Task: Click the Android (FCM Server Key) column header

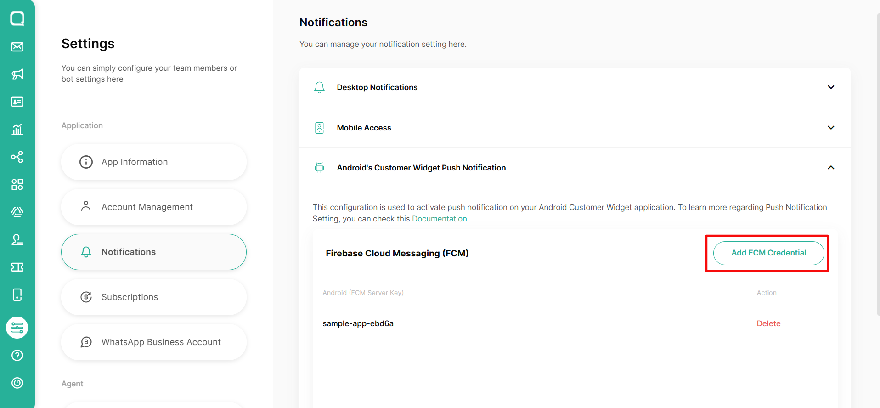Action: (363, 293)
